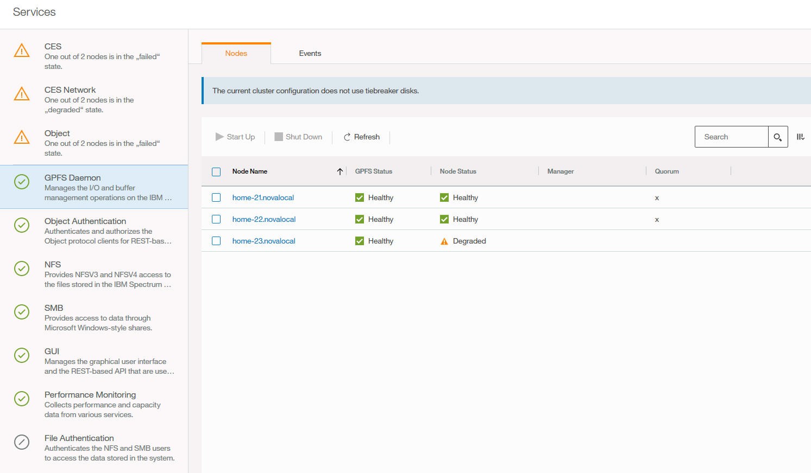This screenshot has height=473, width=811.
Task: Sort by the Node Status column header
Action: 458,171
